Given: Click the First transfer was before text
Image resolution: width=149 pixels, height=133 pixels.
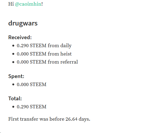Looking at the screenshot, I should click(36, 119).
